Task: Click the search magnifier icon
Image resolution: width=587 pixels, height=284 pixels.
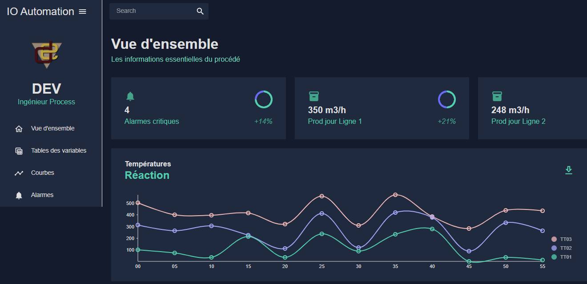Action: tap(200, 11)
